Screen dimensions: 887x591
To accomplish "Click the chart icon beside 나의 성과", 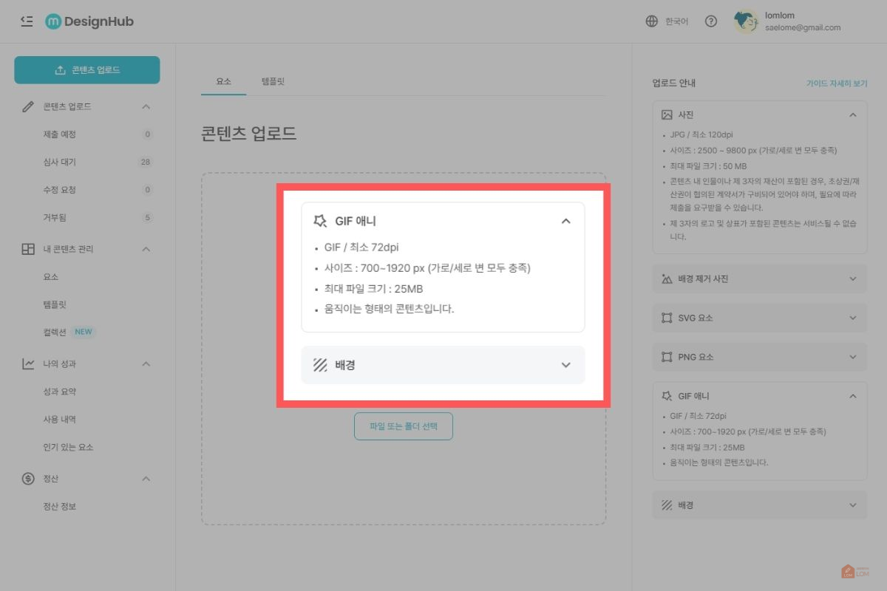I will point(27,363).
